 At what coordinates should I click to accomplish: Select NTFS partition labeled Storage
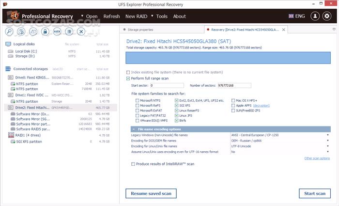point(61,101)
